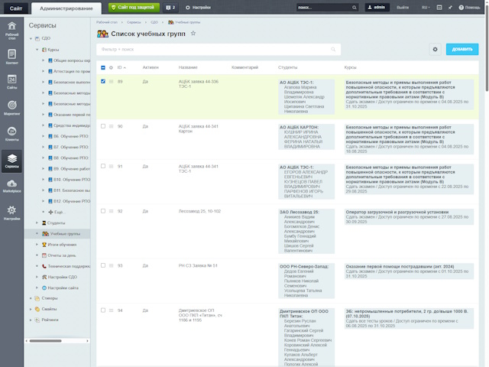This screenshot has height=367, width=489.
Task: Go to СДО breadcrumb link
Action: pyautogui.click(x=154, y=22)
